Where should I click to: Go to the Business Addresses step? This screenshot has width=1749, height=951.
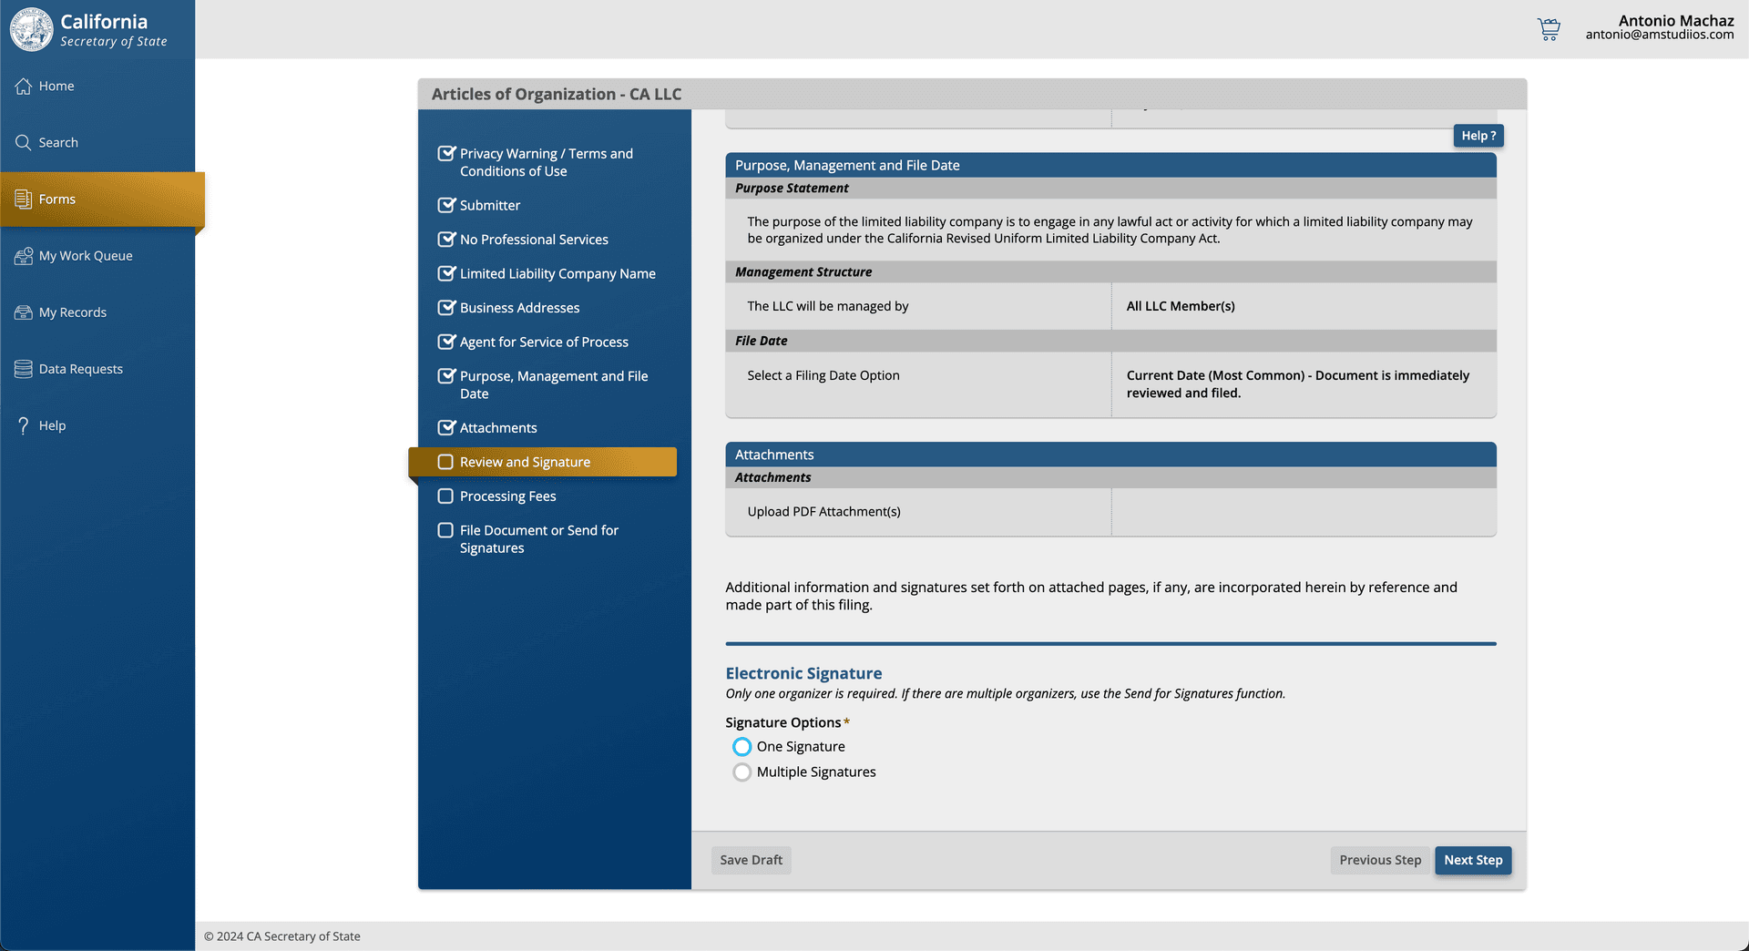pos(519,308)
